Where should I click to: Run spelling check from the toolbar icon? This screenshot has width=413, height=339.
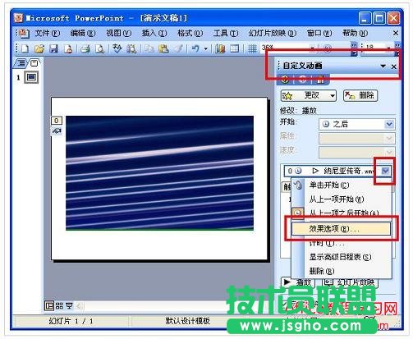point(117,48)
